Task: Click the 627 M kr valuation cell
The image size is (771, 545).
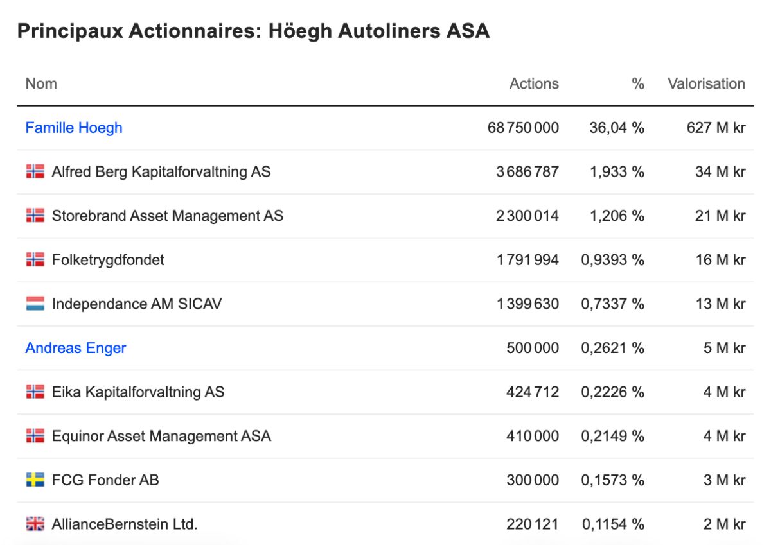Action: 716,128
